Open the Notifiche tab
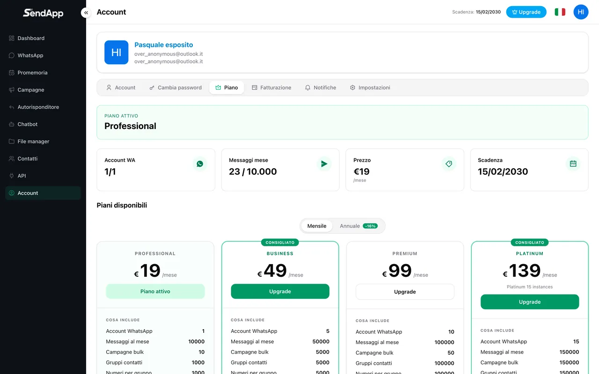599x374 pixels. [321, 87]
